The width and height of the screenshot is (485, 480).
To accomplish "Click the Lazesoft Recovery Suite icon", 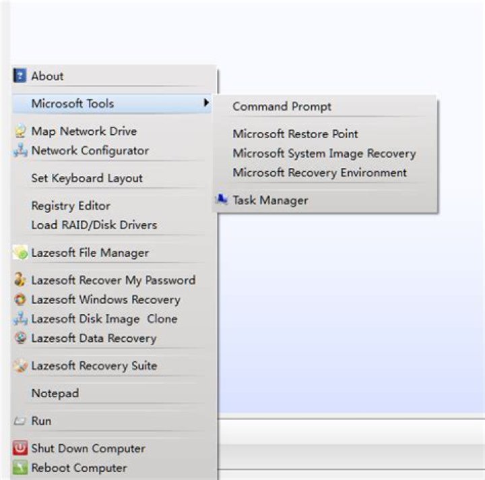I will click(x=20, y=365).
